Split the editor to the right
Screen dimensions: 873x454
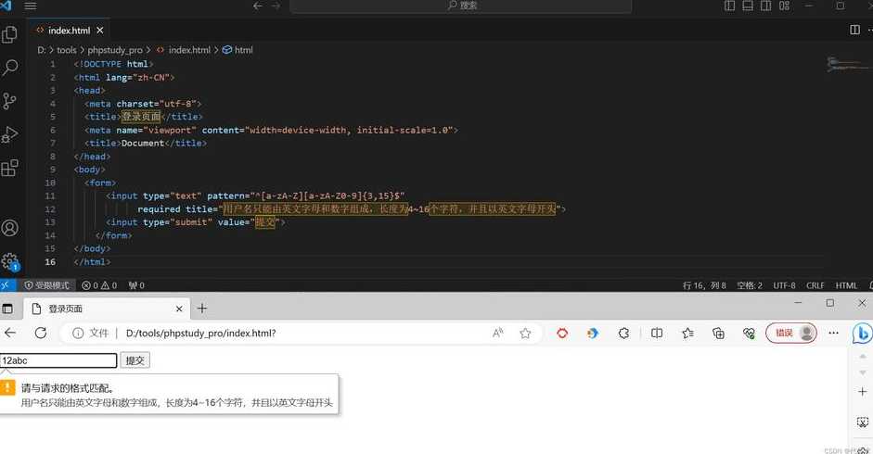(854, 30)
